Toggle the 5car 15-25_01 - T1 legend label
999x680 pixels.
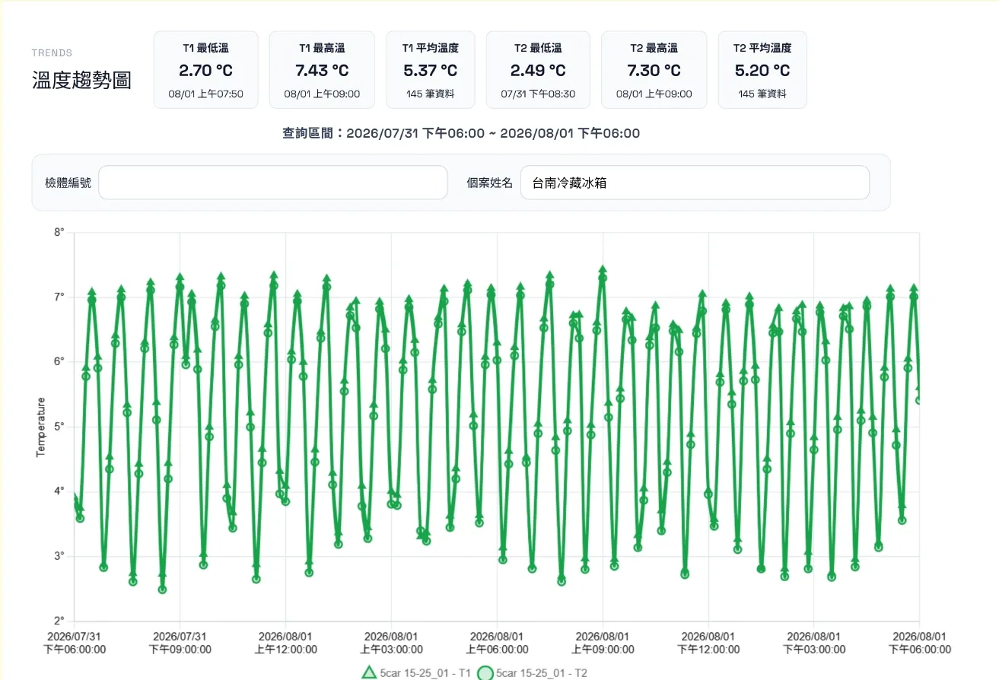tap(425, 673)
